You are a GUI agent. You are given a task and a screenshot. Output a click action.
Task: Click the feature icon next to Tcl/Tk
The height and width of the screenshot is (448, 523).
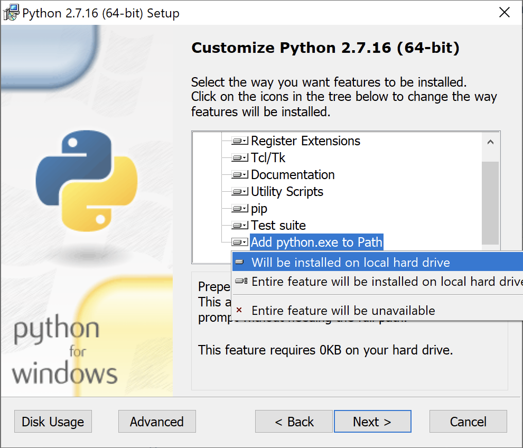pyautogui.click(x=238, y=157)
